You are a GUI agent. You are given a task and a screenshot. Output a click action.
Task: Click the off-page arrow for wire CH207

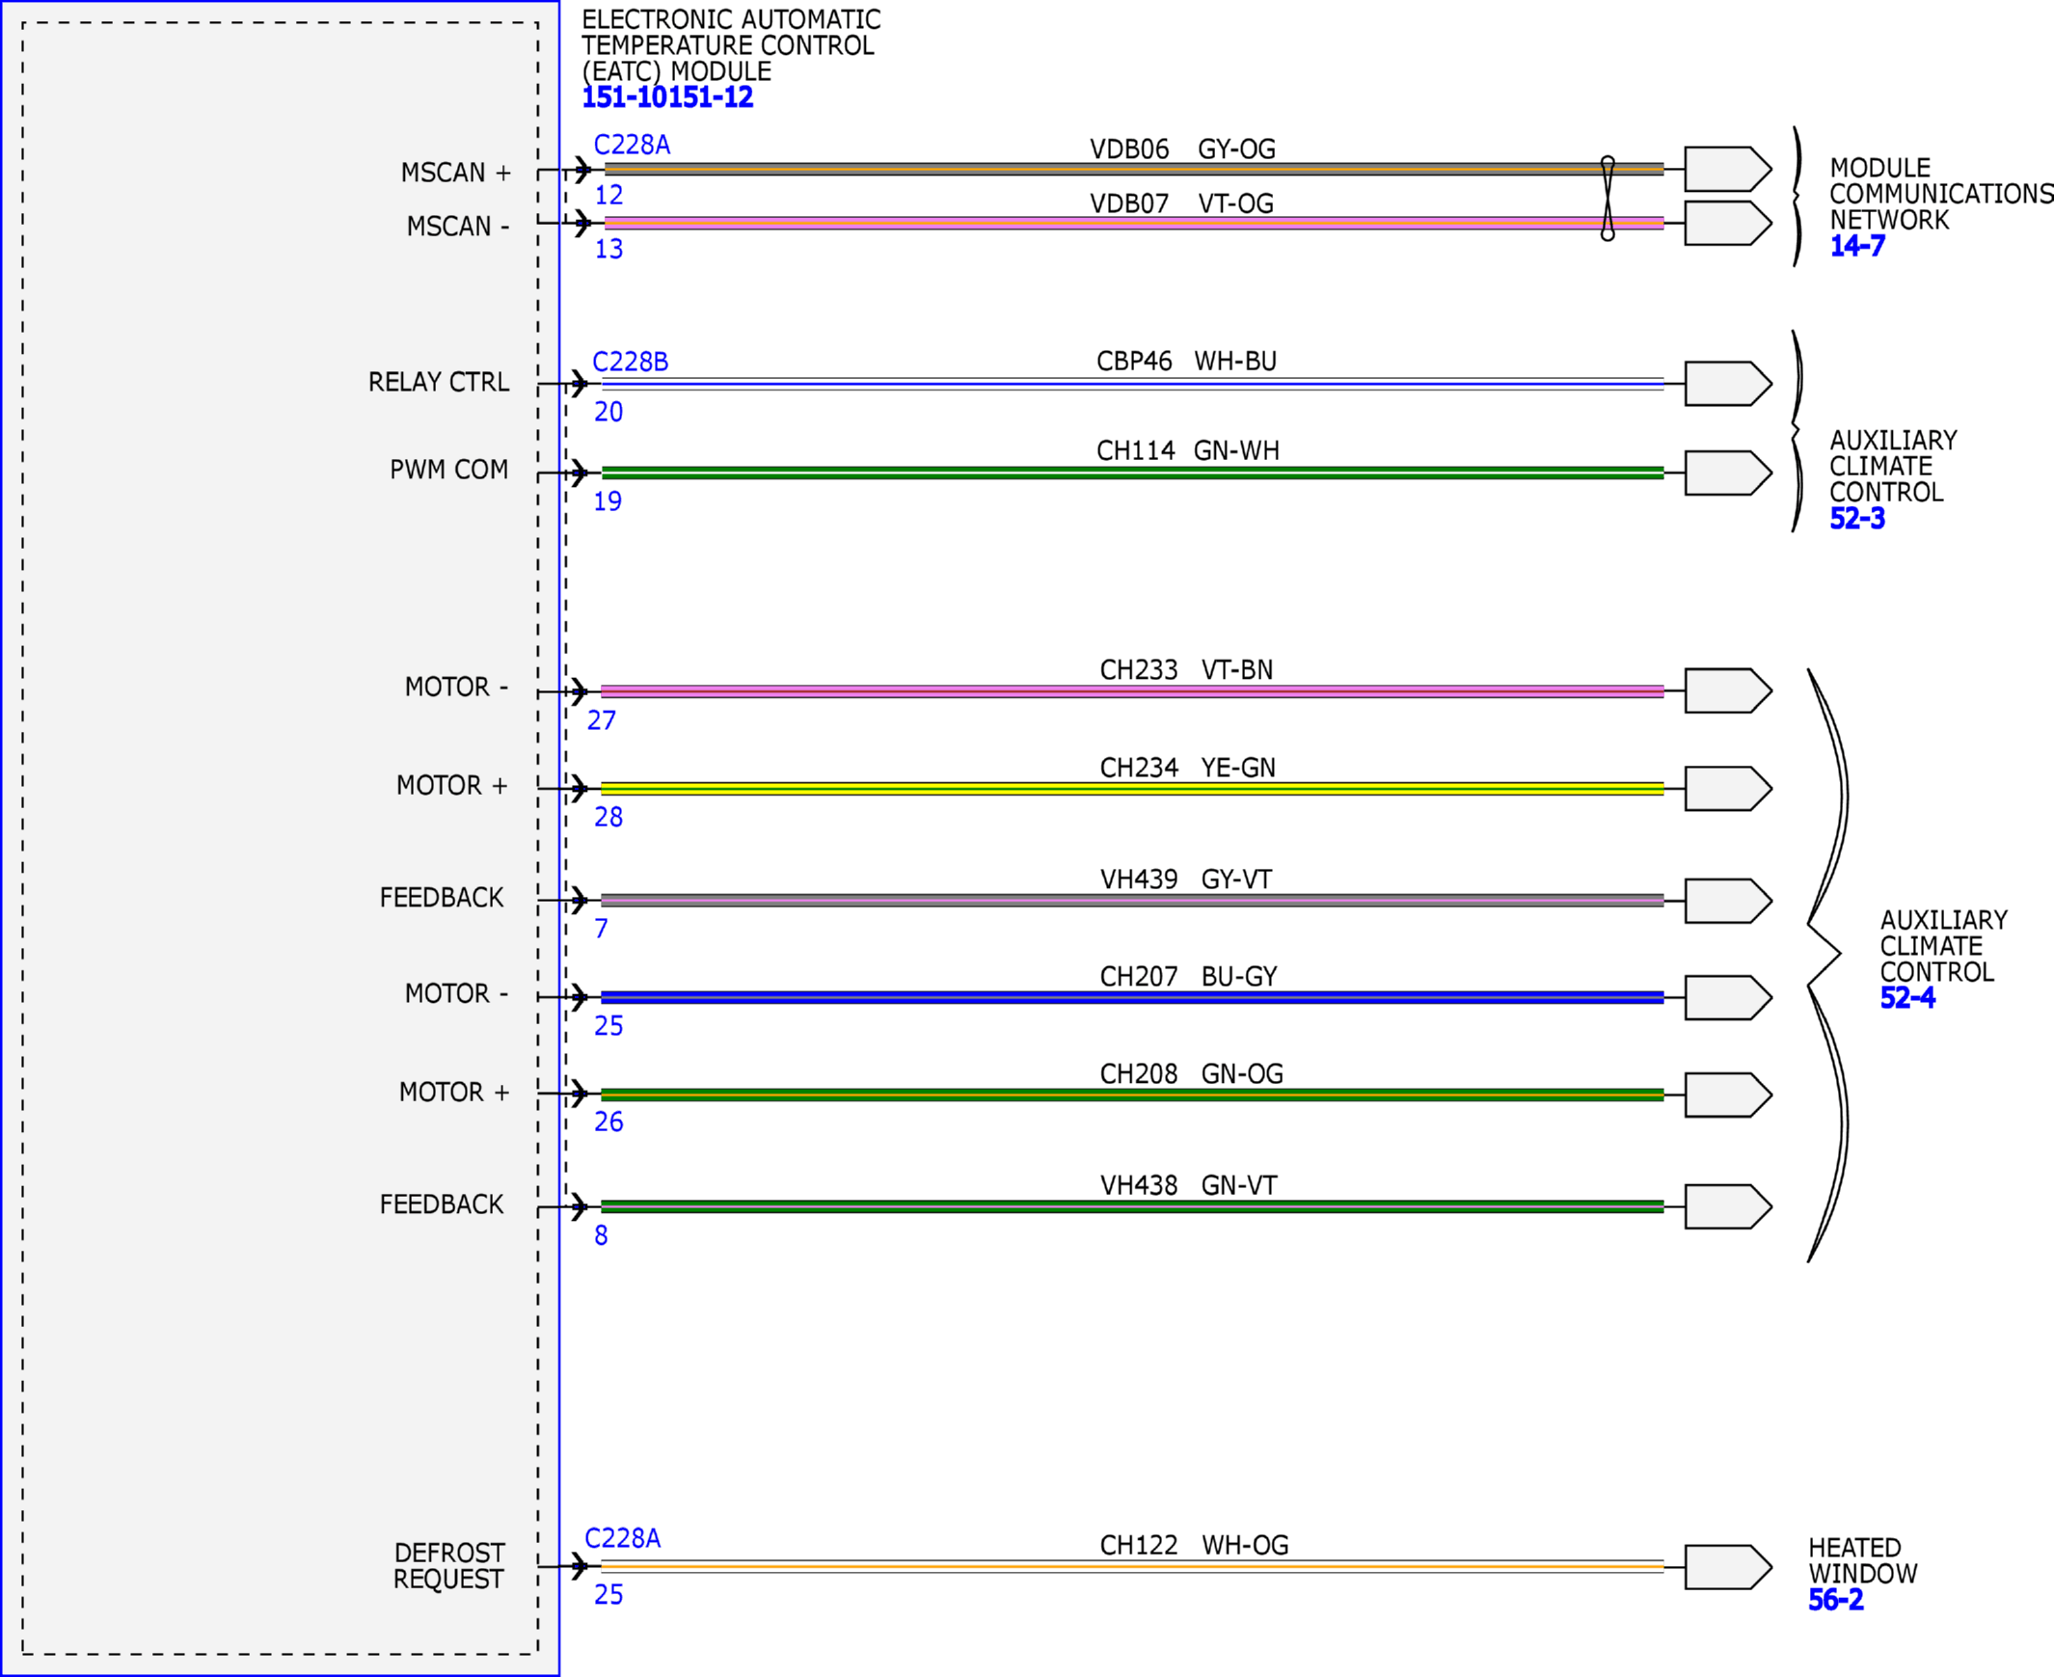pyautogui.click(x=1728, y=997)
